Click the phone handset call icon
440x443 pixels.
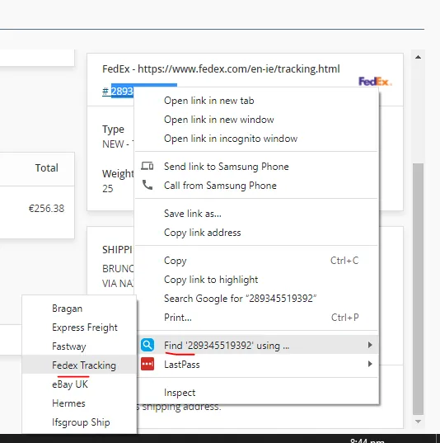[147, 185]
